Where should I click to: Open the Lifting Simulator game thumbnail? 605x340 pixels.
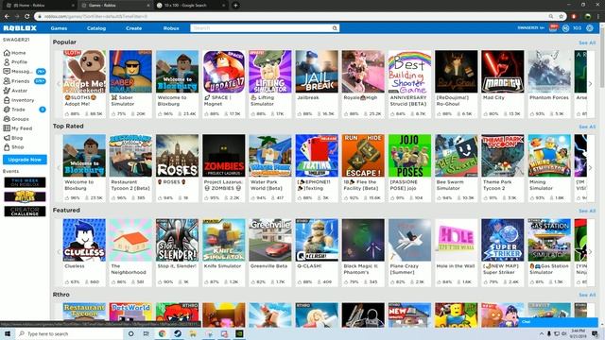[x=270, y=72]
